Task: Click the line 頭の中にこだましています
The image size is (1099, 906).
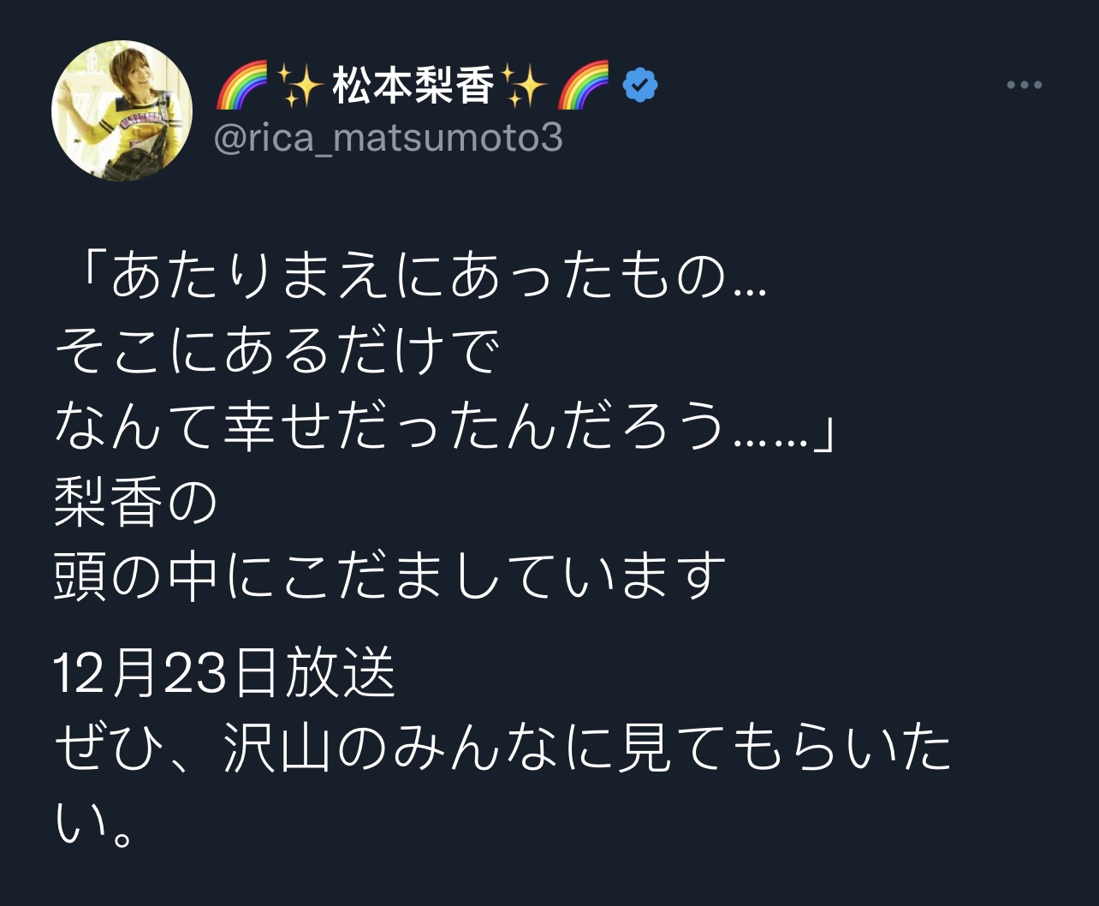Action: click(x=389, y=575)
